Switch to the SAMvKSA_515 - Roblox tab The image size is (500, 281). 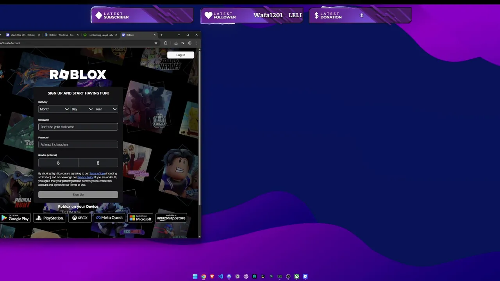pos(23,35)
